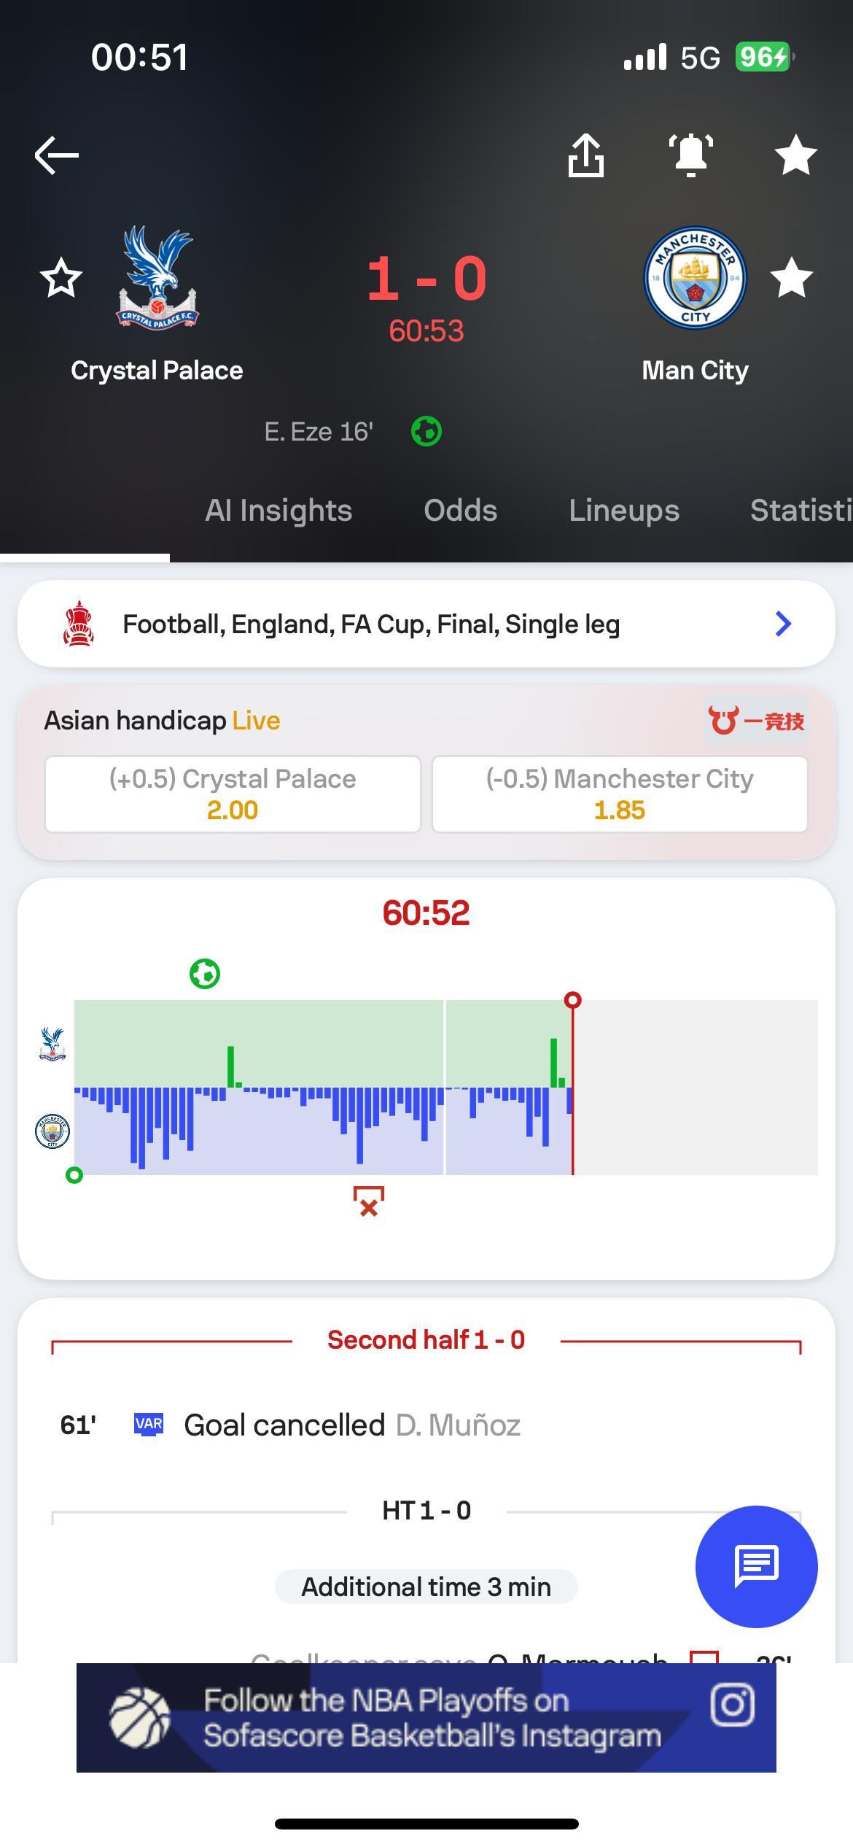Tap the back arrow icon
The width and height of the screenshot is (853, 1847).
pyautogui.click(x=57, y=155)
